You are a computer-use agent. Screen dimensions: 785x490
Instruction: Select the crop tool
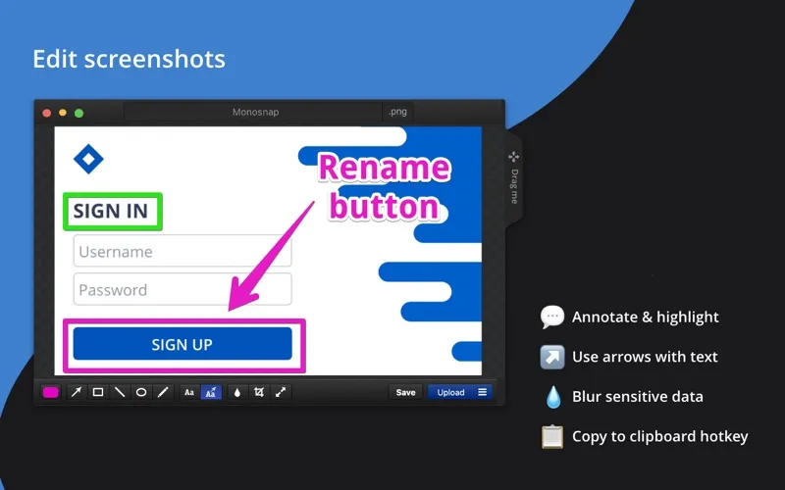[259, 393]
